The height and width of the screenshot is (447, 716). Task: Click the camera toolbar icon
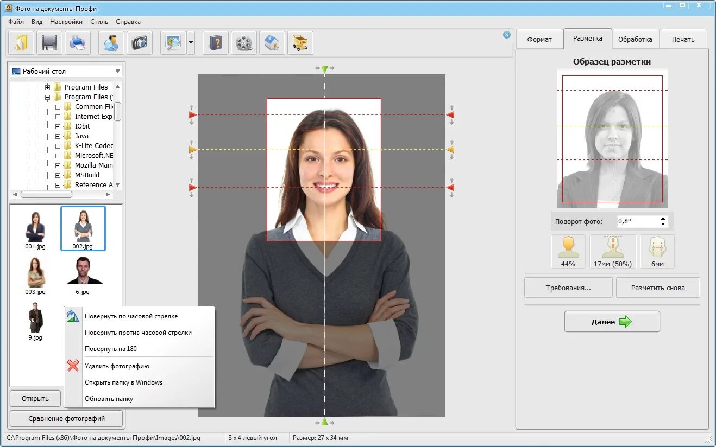point(140,43)
